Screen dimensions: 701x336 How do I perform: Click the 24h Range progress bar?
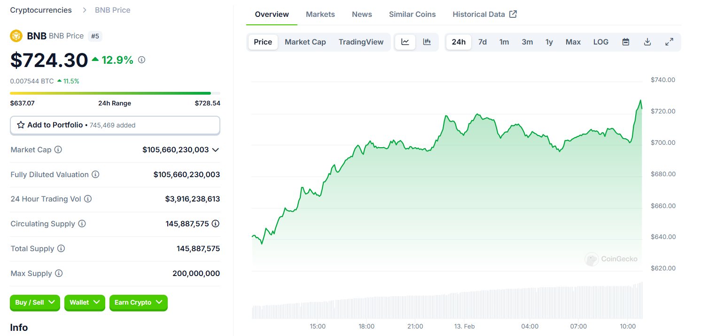point(115,93)
